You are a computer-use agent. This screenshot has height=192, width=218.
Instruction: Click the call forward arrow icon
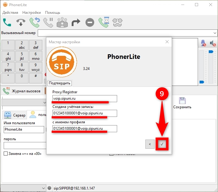click(x=76, y=22)
